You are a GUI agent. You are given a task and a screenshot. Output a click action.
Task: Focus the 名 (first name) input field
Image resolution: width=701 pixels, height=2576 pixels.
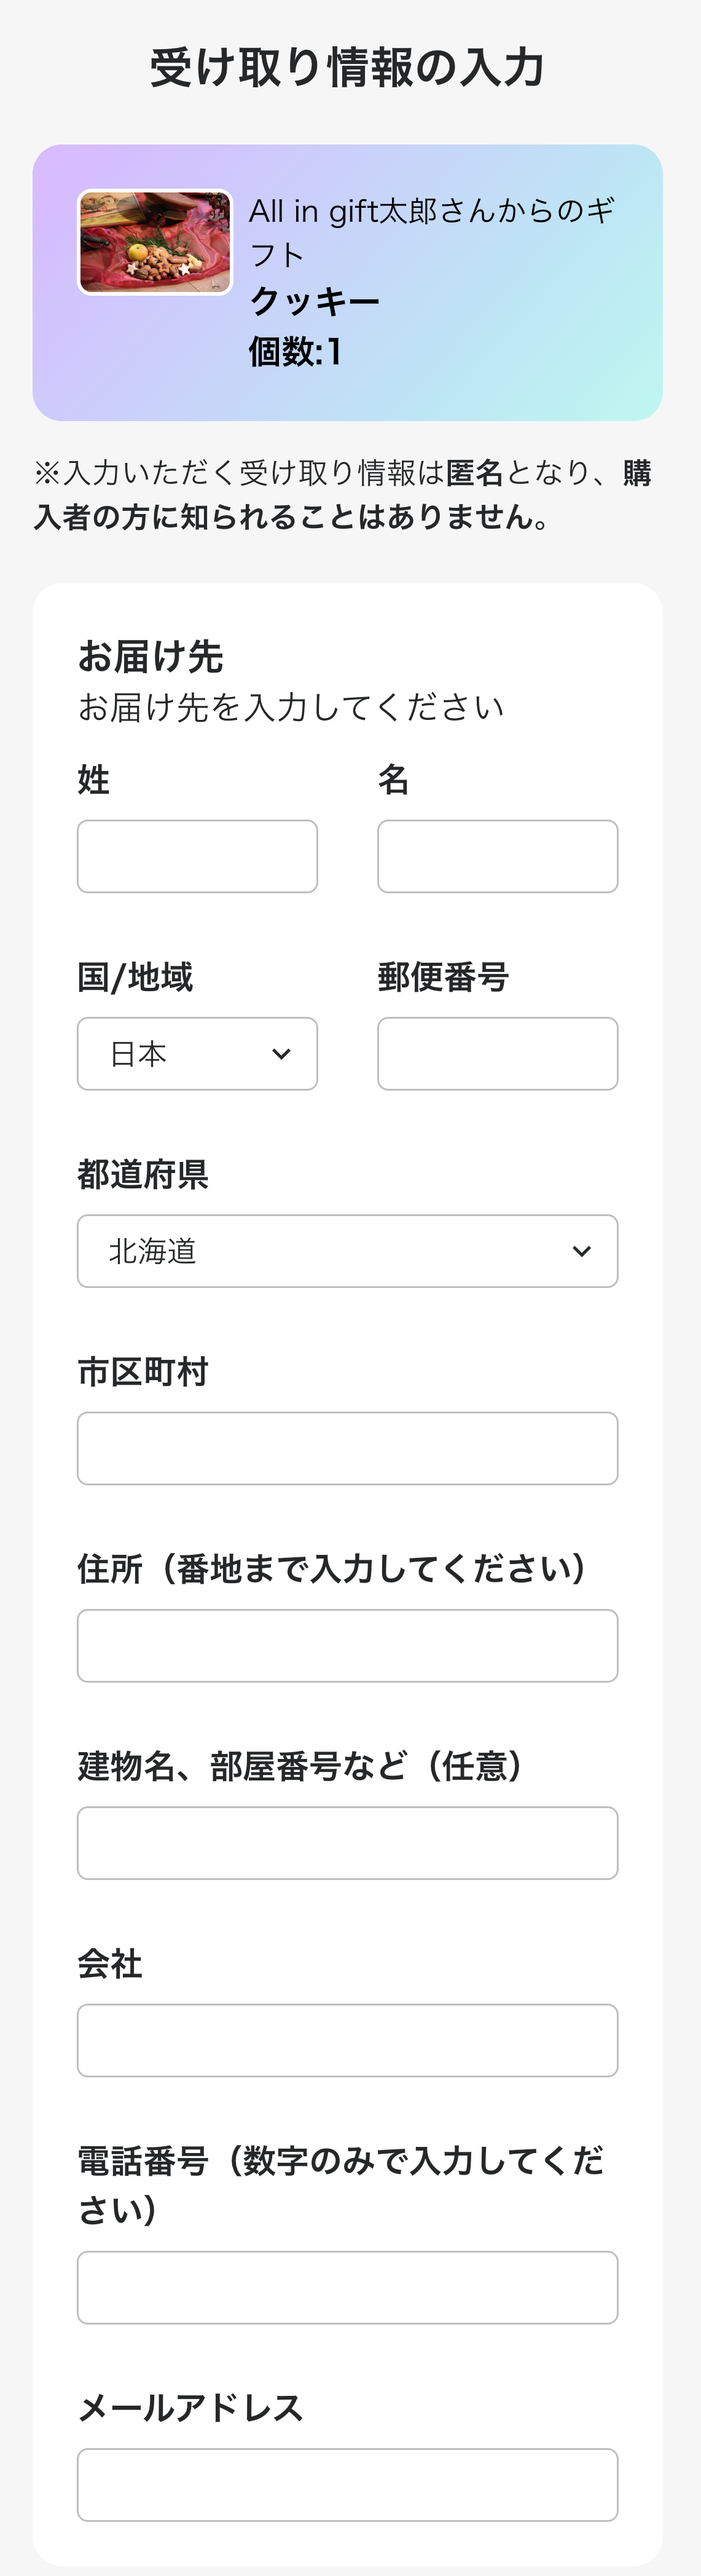(x=497, y=856)
